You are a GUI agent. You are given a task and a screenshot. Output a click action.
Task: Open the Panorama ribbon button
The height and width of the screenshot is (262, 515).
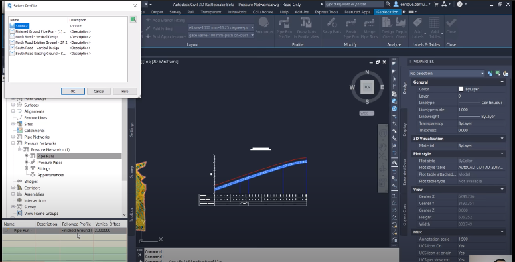point(263,25)
